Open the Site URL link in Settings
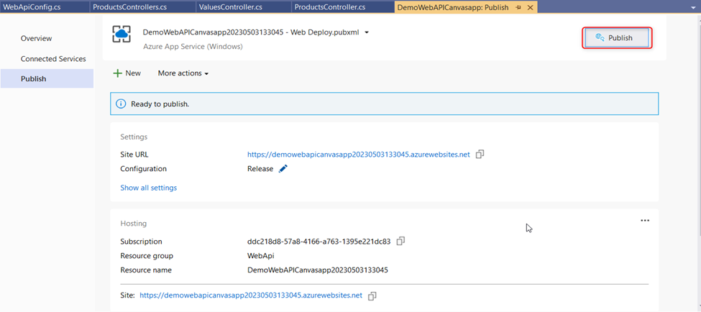The width and height of the screenshot is (701, 312). click(359, 155)
